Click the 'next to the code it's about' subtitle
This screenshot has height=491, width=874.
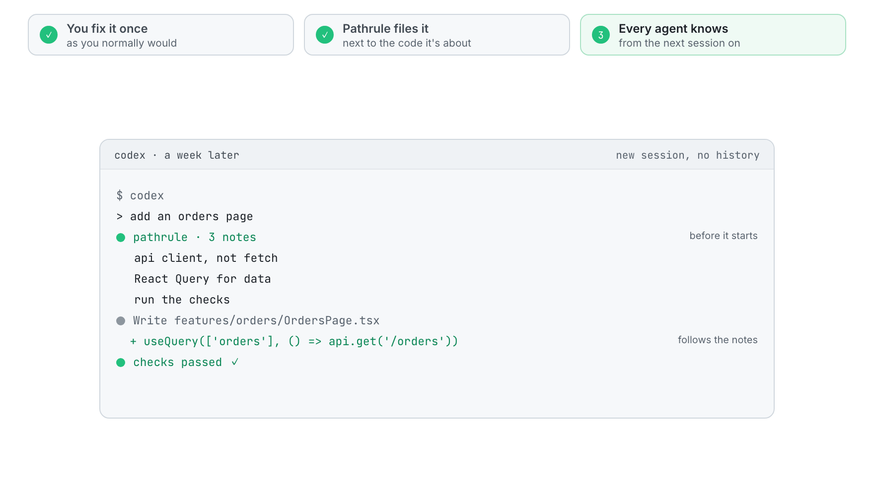pyautogui.click(x=407, y=43)
